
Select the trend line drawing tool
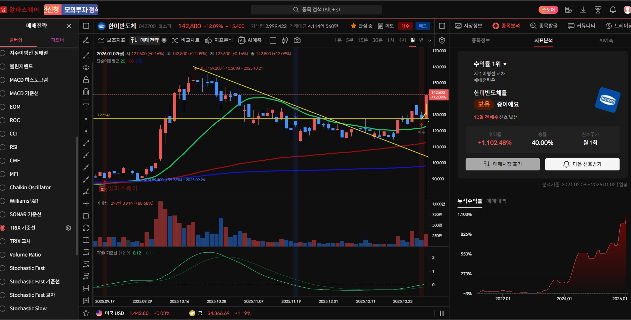pyautogui.click(x=86, y=55)
